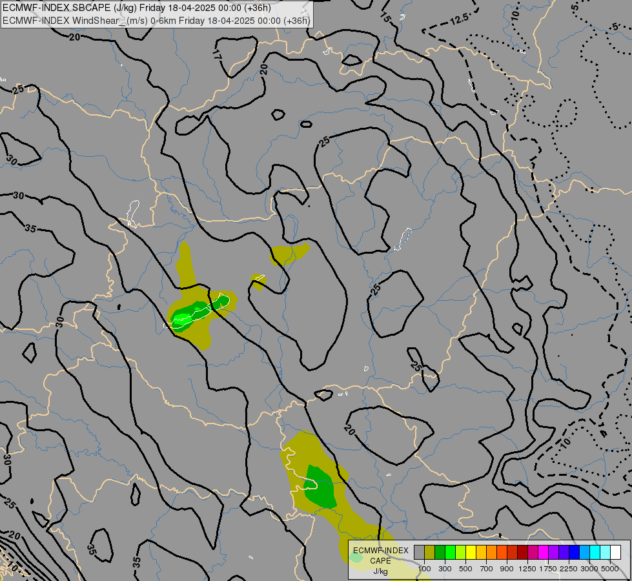Screen dimensions: 632x581
Task: Click the pale cyan swatch beside white
Action: click(x=605, y=553)
